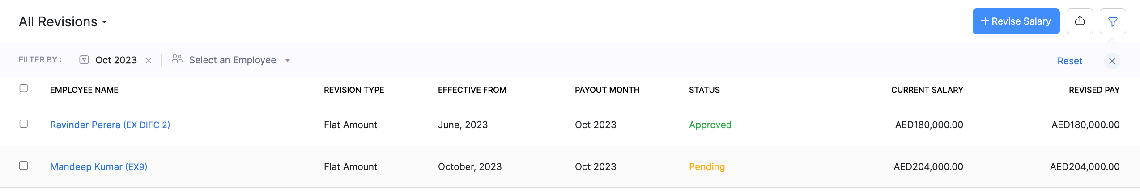
Task: Click the Reset filters link
Action: pyautogui.click(x=1069, y=61)
